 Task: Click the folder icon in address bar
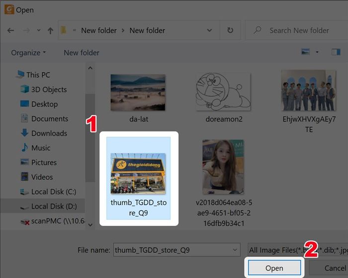[64, 30]
